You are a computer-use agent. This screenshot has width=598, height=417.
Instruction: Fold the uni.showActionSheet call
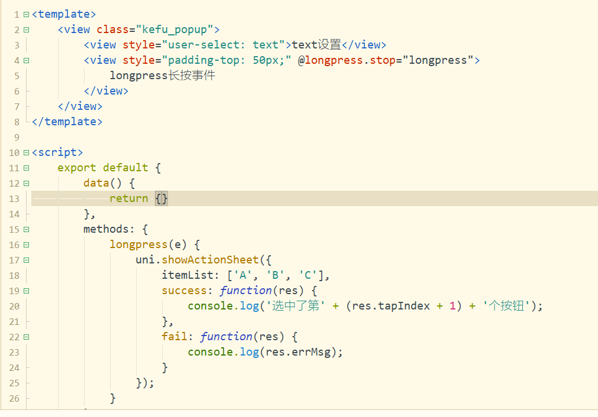tap(26, 260)
